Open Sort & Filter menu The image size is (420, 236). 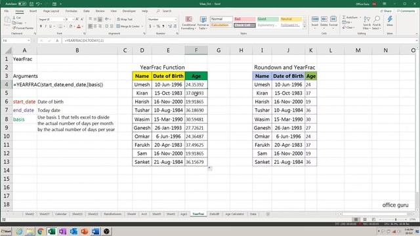tap(367, 22)
